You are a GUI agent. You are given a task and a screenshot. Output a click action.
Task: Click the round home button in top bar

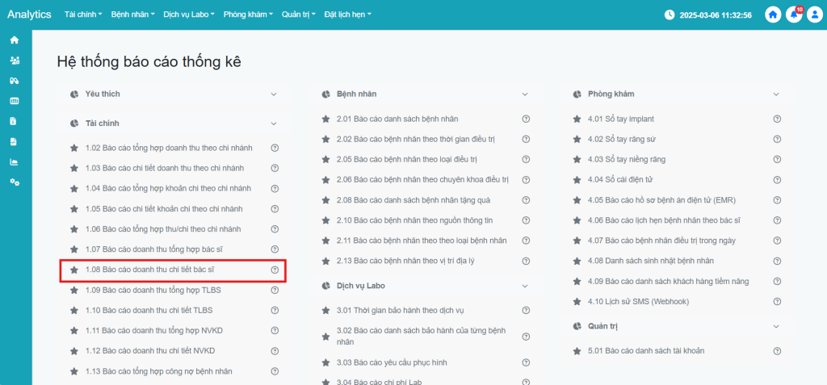(773, 15)
